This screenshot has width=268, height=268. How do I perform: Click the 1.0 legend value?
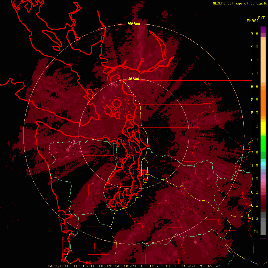pos(255,179)
